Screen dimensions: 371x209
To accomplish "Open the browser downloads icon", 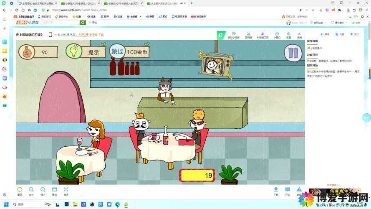I will tap(348, 10).
